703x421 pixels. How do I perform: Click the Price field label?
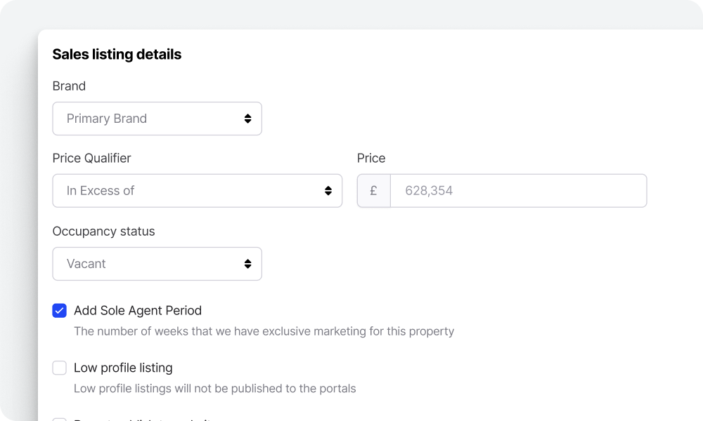tap(371, 158)
